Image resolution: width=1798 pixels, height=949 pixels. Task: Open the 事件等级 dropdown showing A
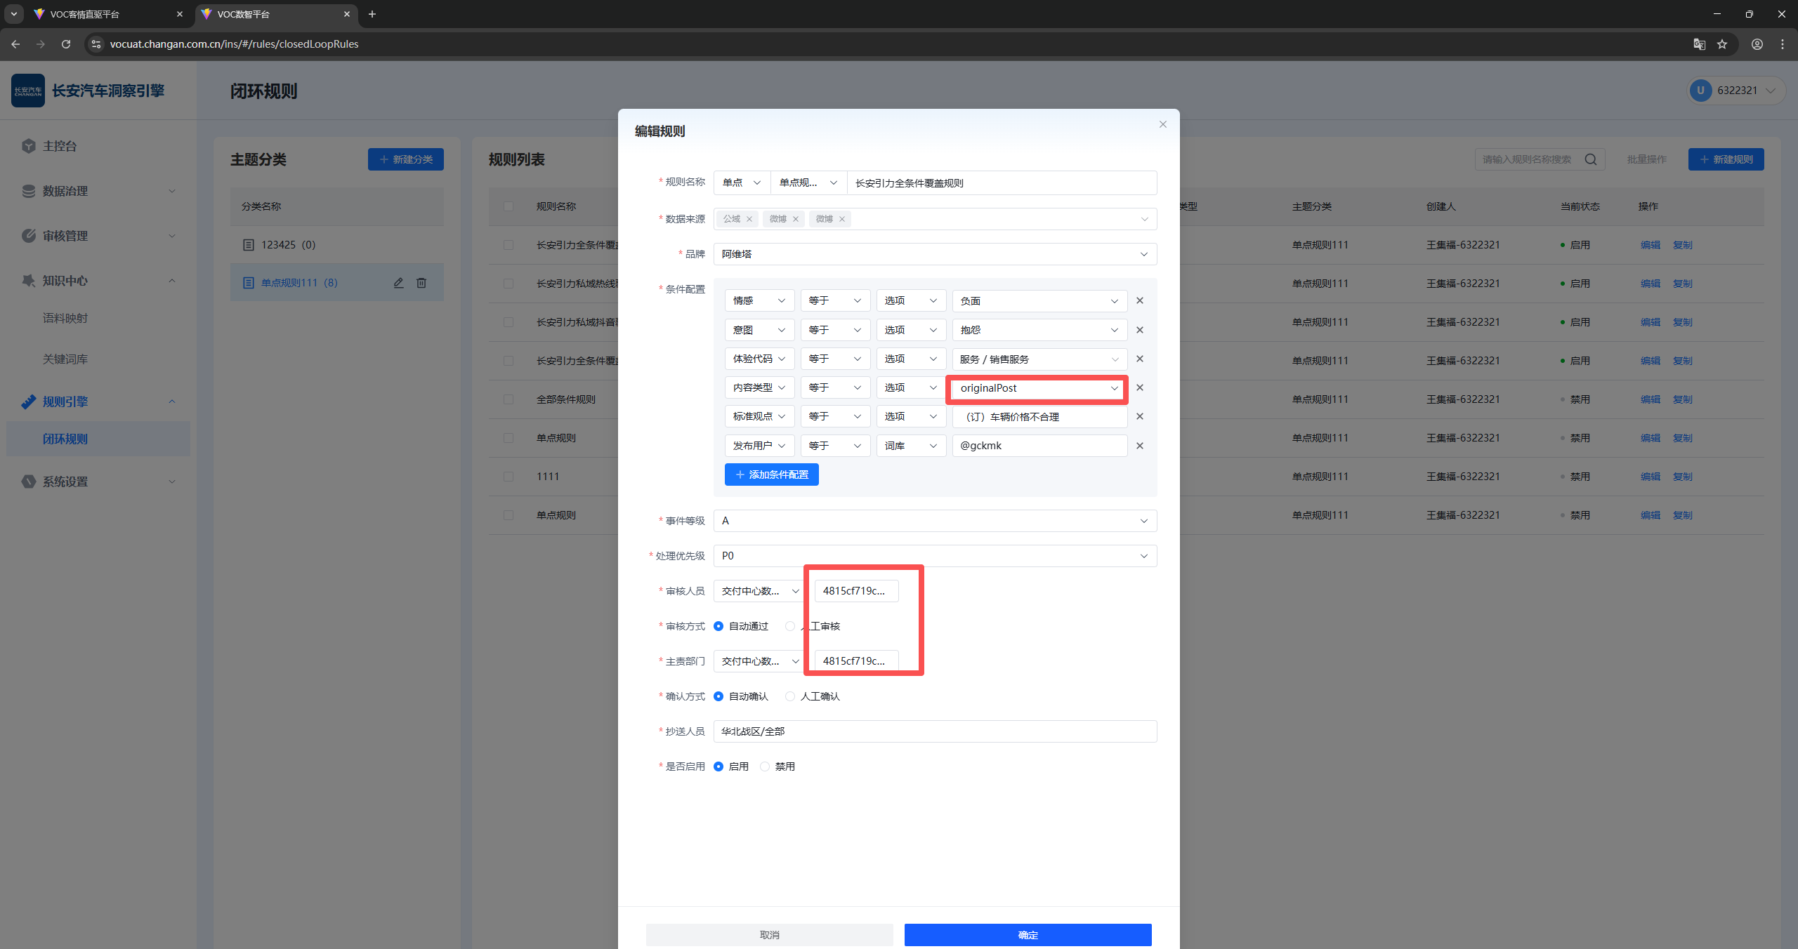[934, 521]
